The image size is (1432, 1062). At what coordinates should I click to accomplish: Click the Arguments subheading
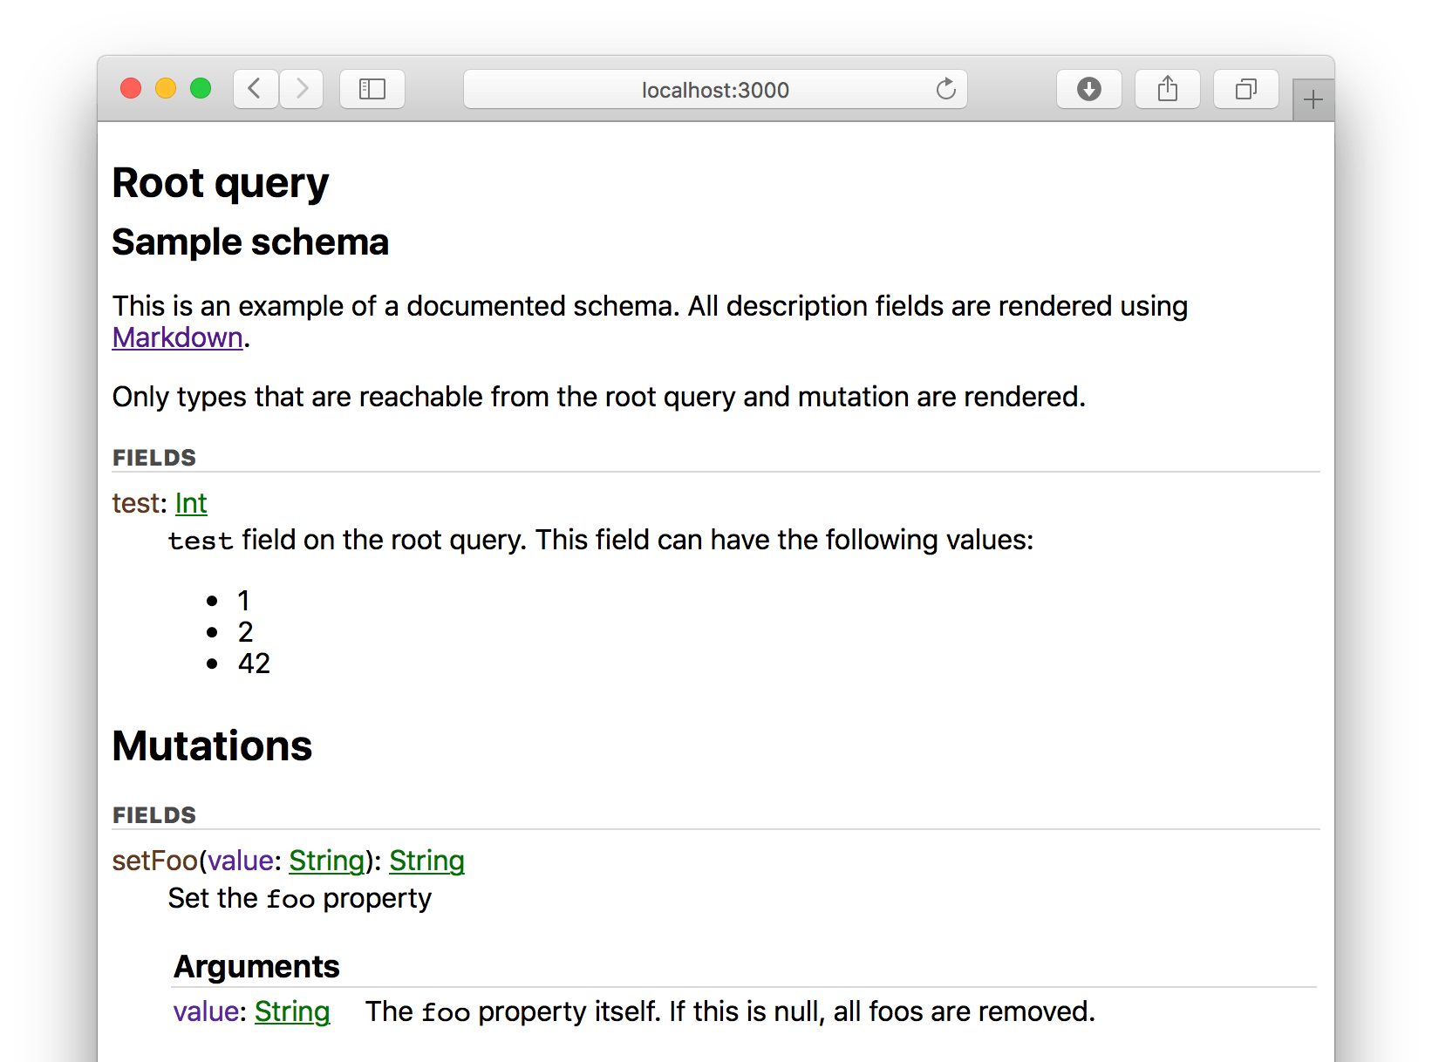[x=256, y=966]
